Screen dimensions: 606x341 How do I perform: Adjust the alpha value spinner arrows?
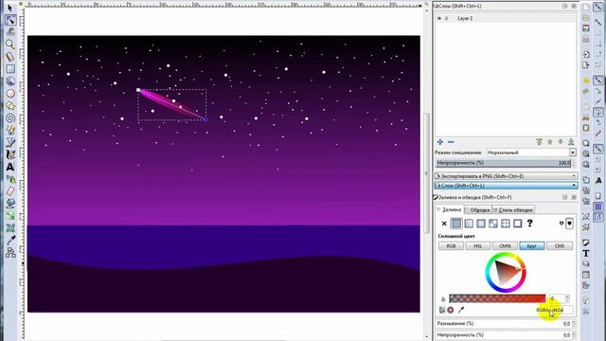pyautogui.click(x=567, y=298)
